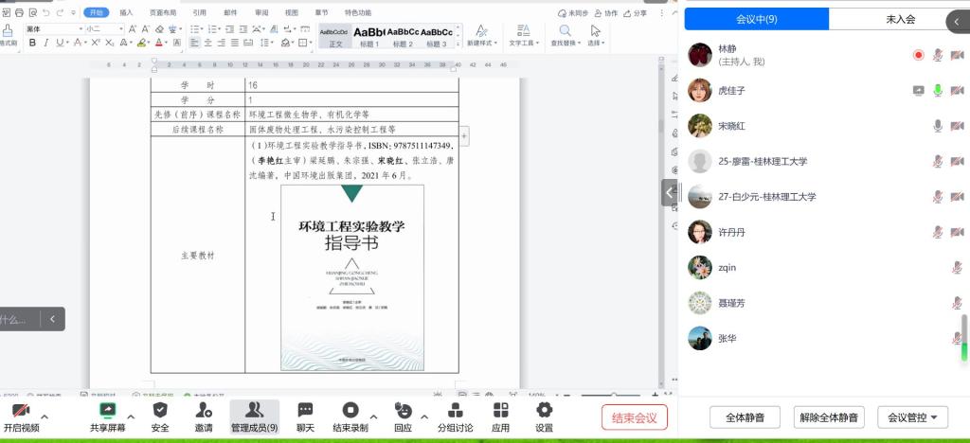Open the 插入 ribbon tab
Screen dimensions: 970x443
coord(126,12)
